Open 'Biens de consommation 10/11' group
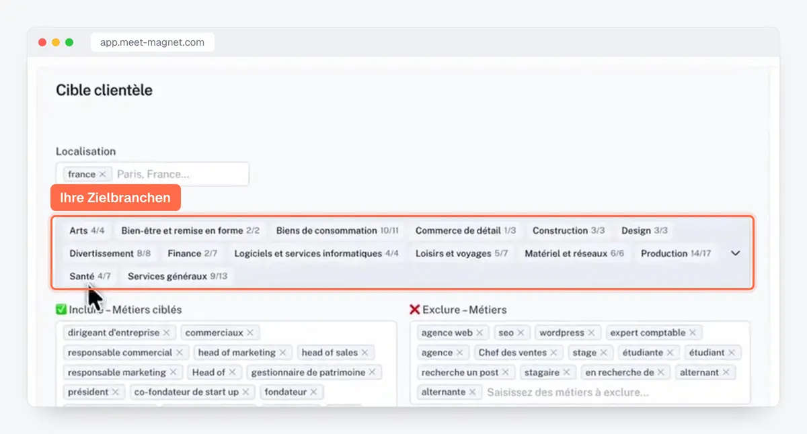807x434 pixels. coord(337,230)
